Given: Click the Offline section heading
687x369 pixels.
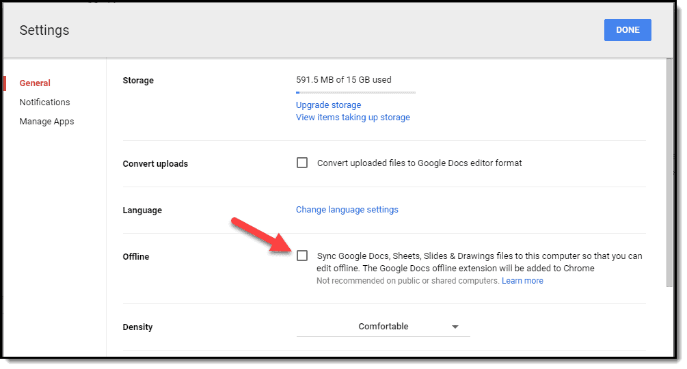Looking at the screenshot, I should (x=136, y=256).
